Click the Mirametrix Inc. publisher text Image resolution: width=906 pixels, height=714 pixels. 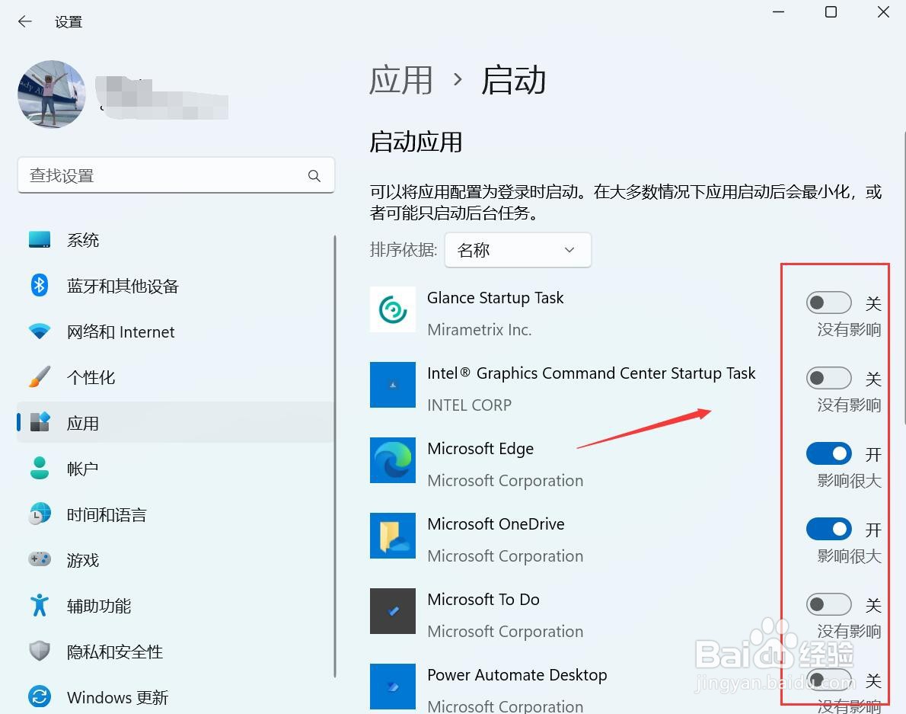tap(479, 329)
